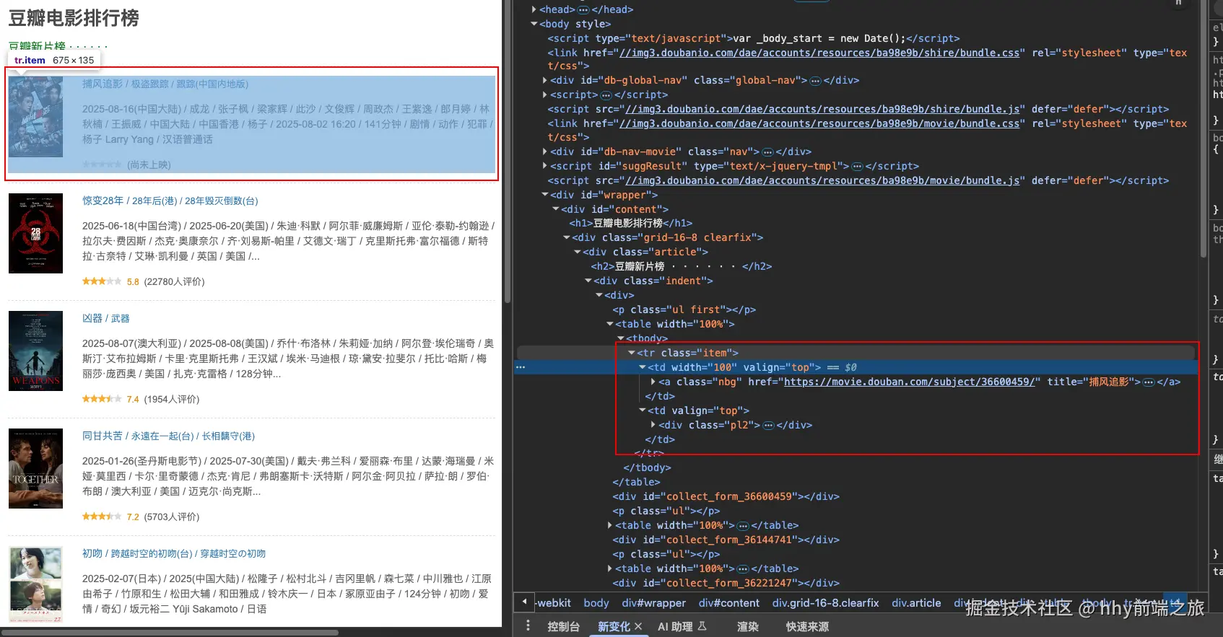Viewport: 1223px width, 637px height.
Task: Open the 凶器 / 武器 movie link
Action: (x=106, y=318)
